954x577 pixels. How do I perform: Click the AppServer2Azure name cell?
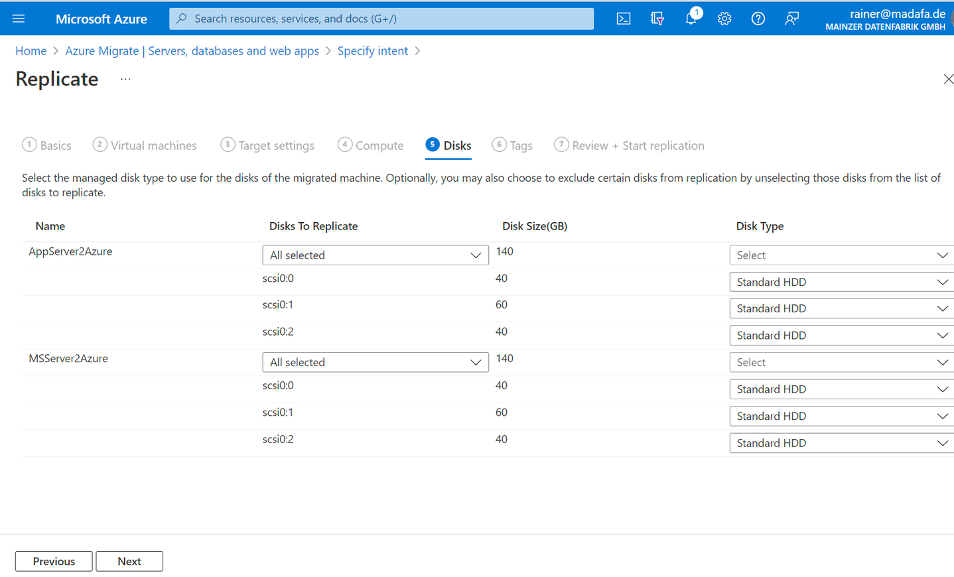70,251
